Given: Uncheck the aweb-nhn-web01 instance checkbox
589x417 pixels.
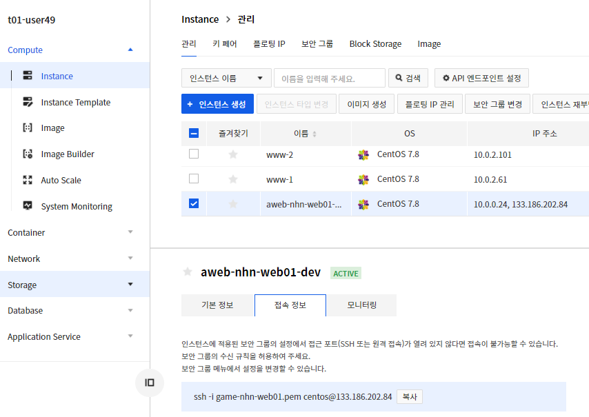Looking at the screenshot, I should click(x=194, y=203).
